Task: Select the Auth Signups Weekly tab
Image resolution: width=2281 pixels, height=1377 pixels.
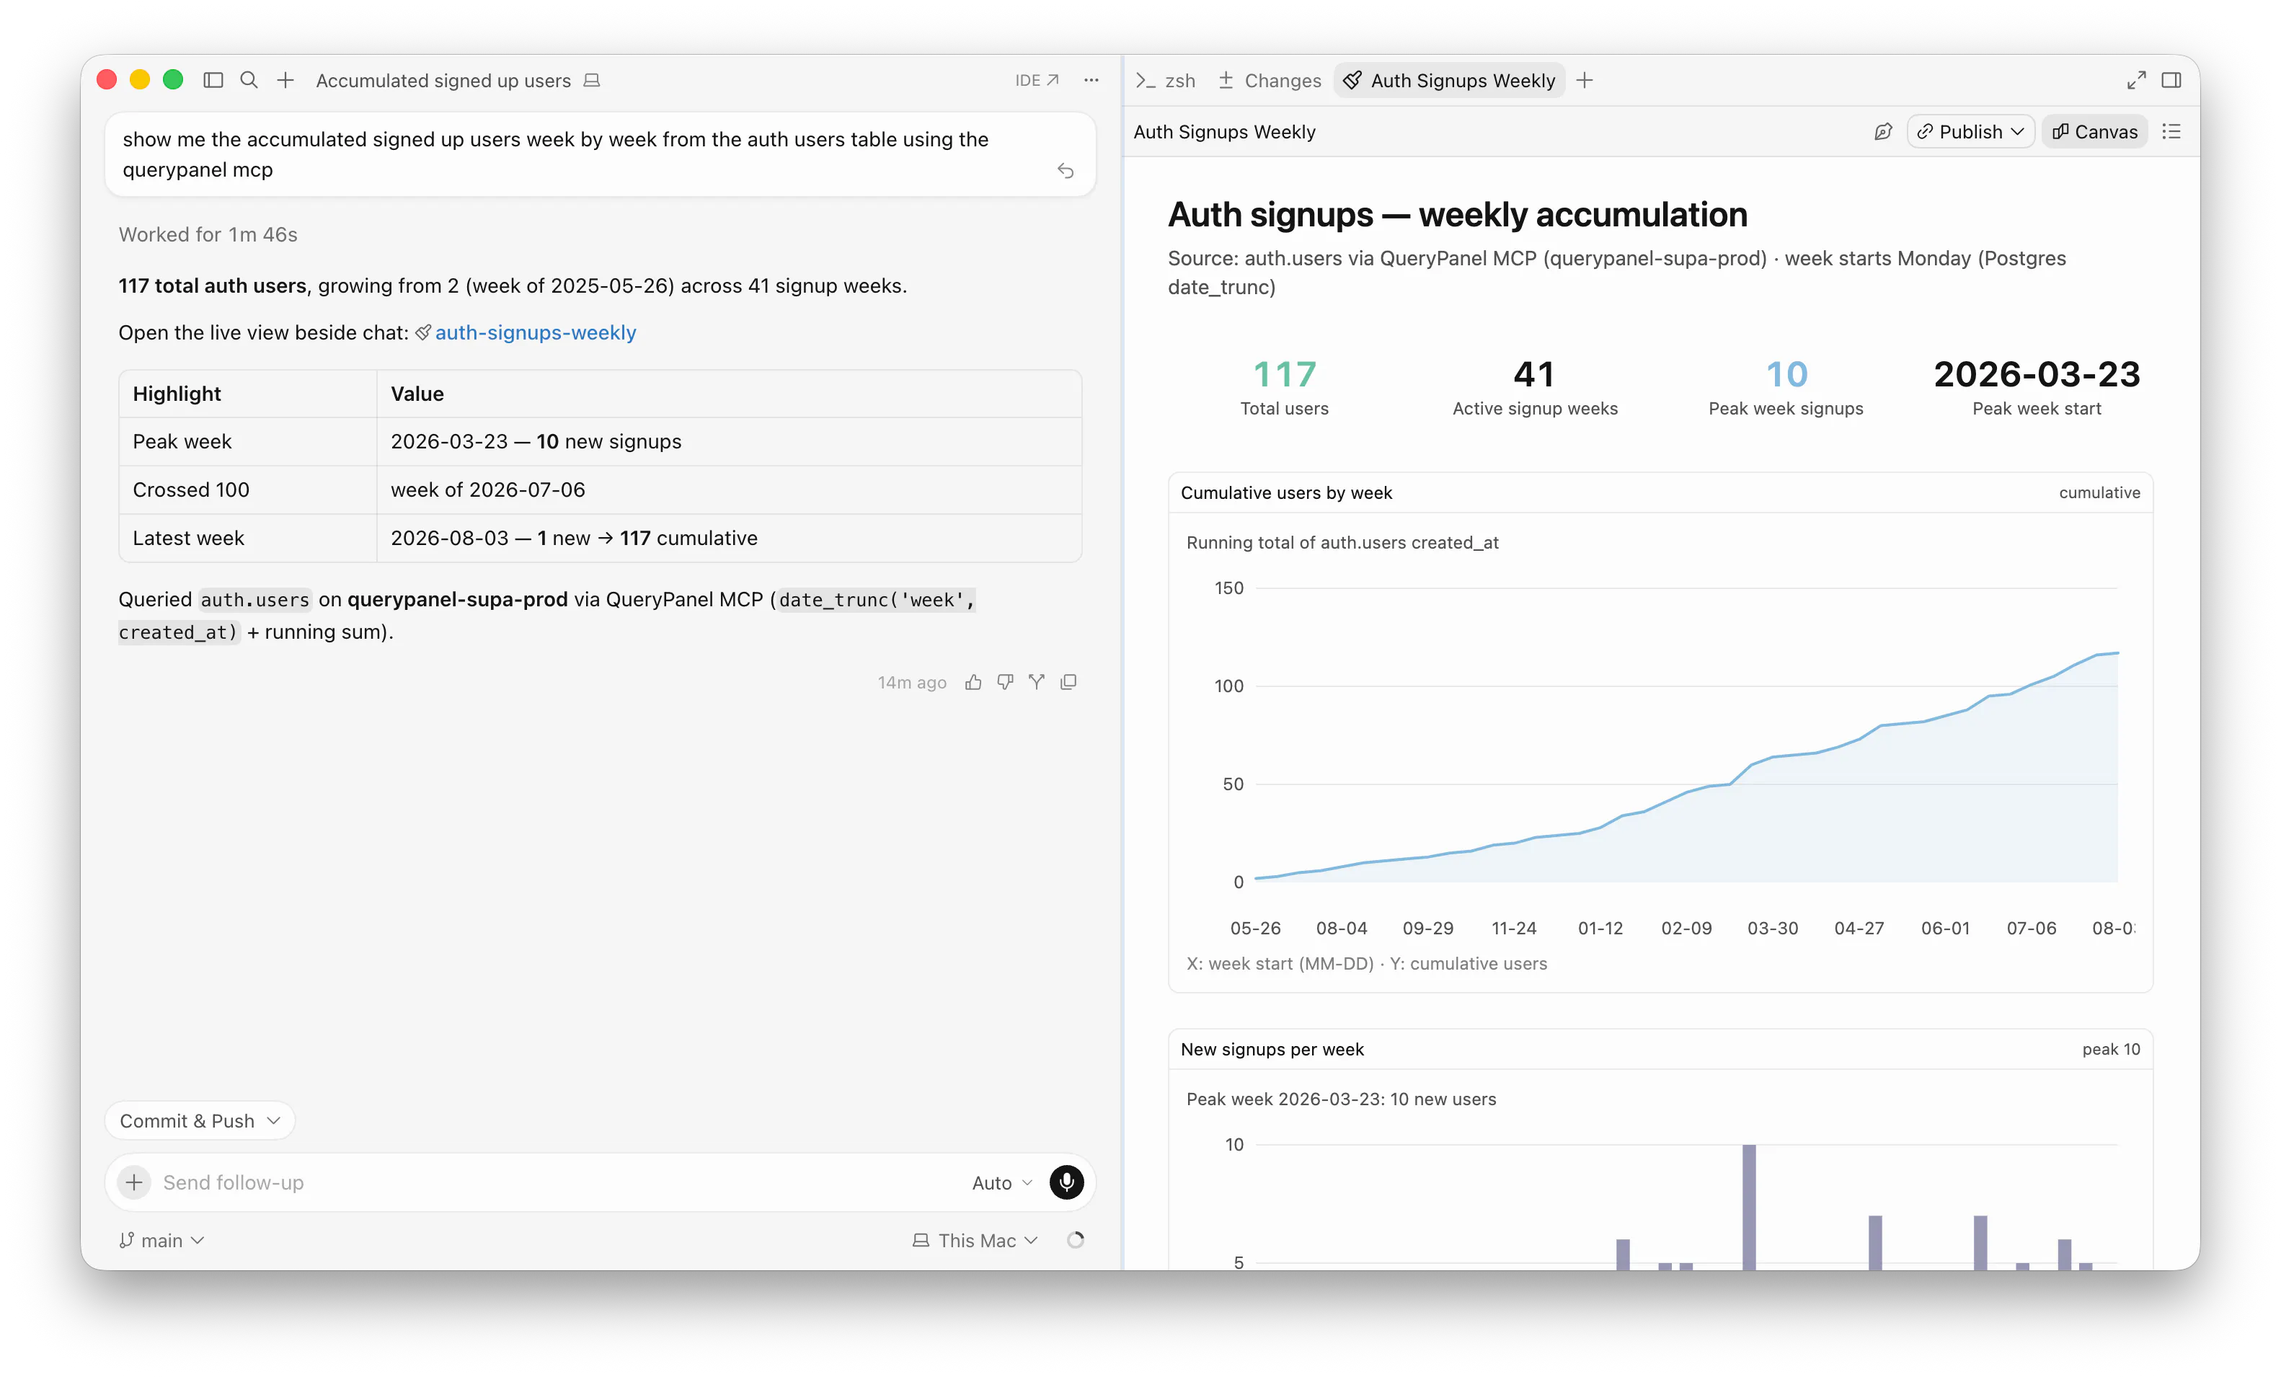Action: point(1450,81)
